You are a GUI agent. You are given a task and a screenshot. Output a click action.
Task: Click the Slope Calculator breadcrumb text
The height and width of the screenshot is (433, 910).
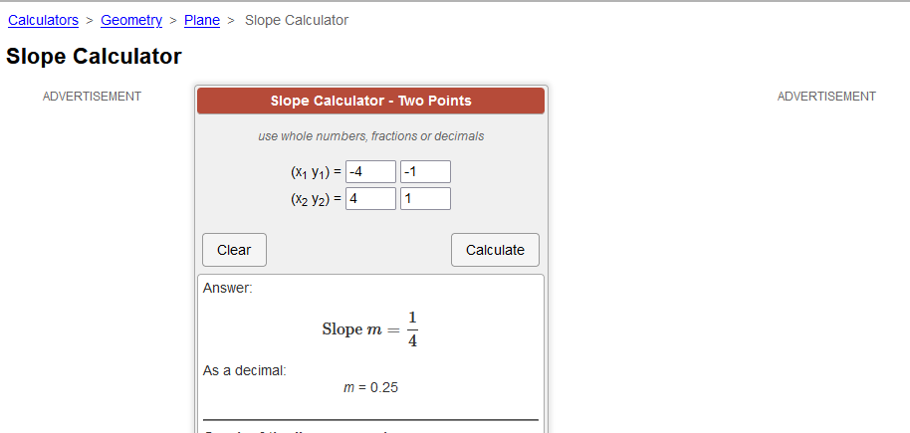(x=297, y=20)
